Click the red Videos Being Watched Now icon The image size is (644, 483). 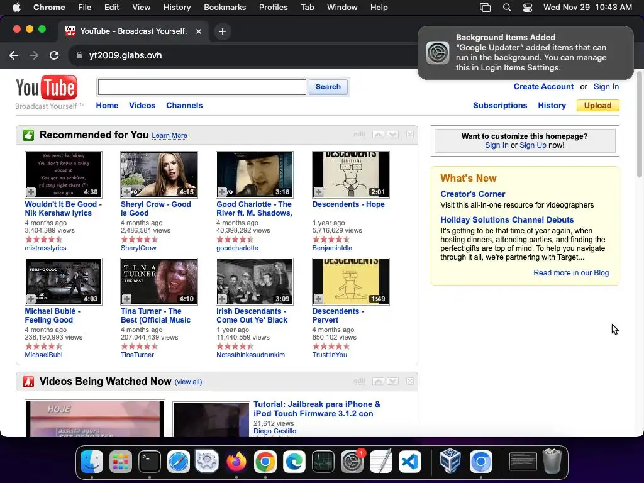tap(28, 382)
